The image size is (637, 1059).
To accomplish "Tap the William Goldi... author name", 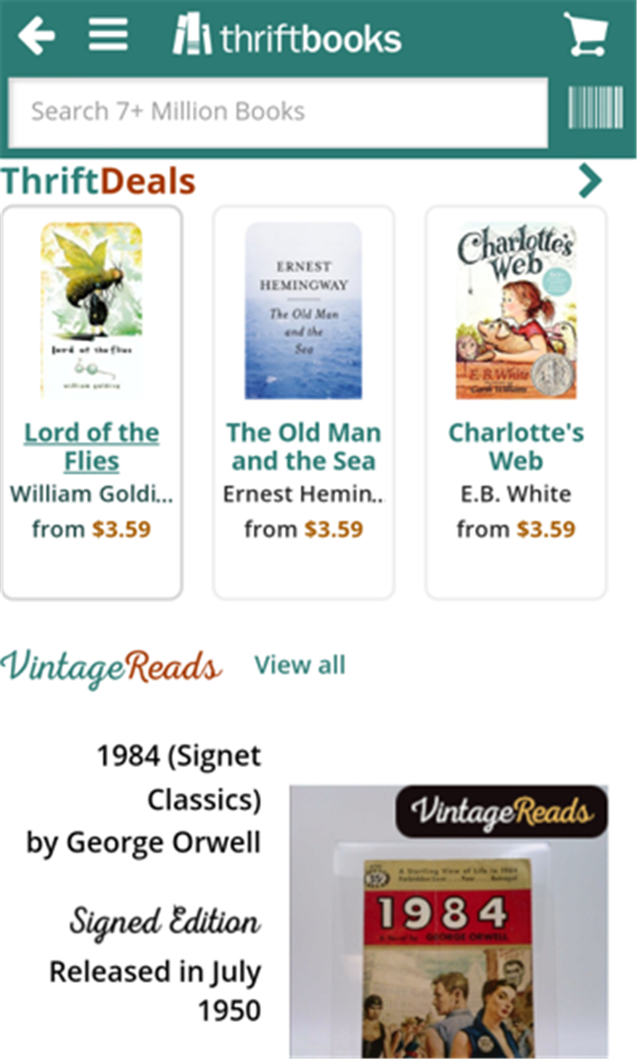I will [92, 494].
